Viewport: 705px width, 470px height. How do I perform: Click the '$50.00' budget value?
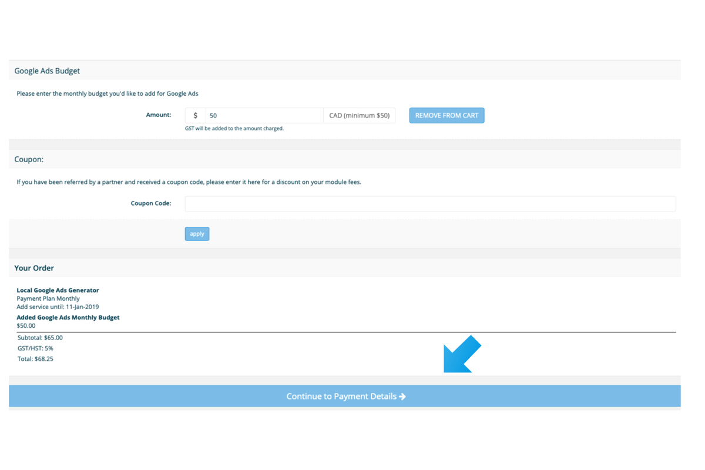26,325
